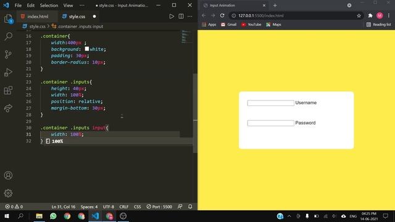This screenshot has height=222, width=395.
Task: Open a new Chrome tab
Action: (x=275, y=6)
